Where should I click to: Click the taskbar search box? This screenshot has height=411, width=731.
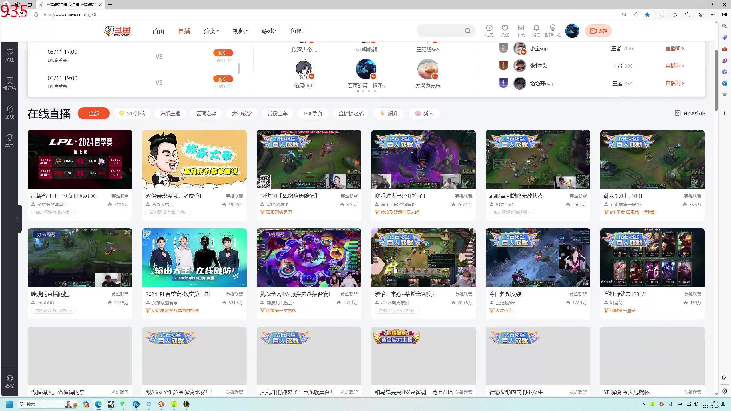47,404
